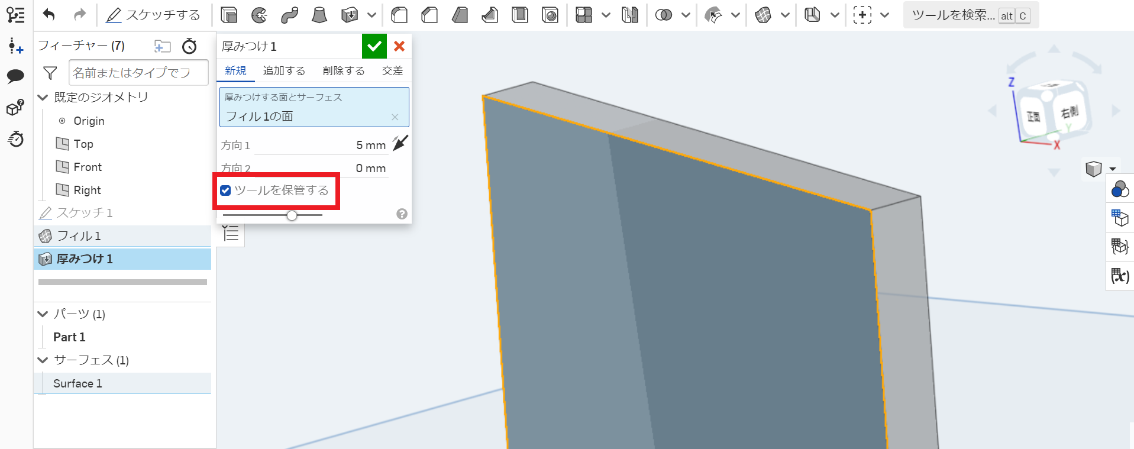Select the Revolve tool
The image size is (1134, 449).
259,15
